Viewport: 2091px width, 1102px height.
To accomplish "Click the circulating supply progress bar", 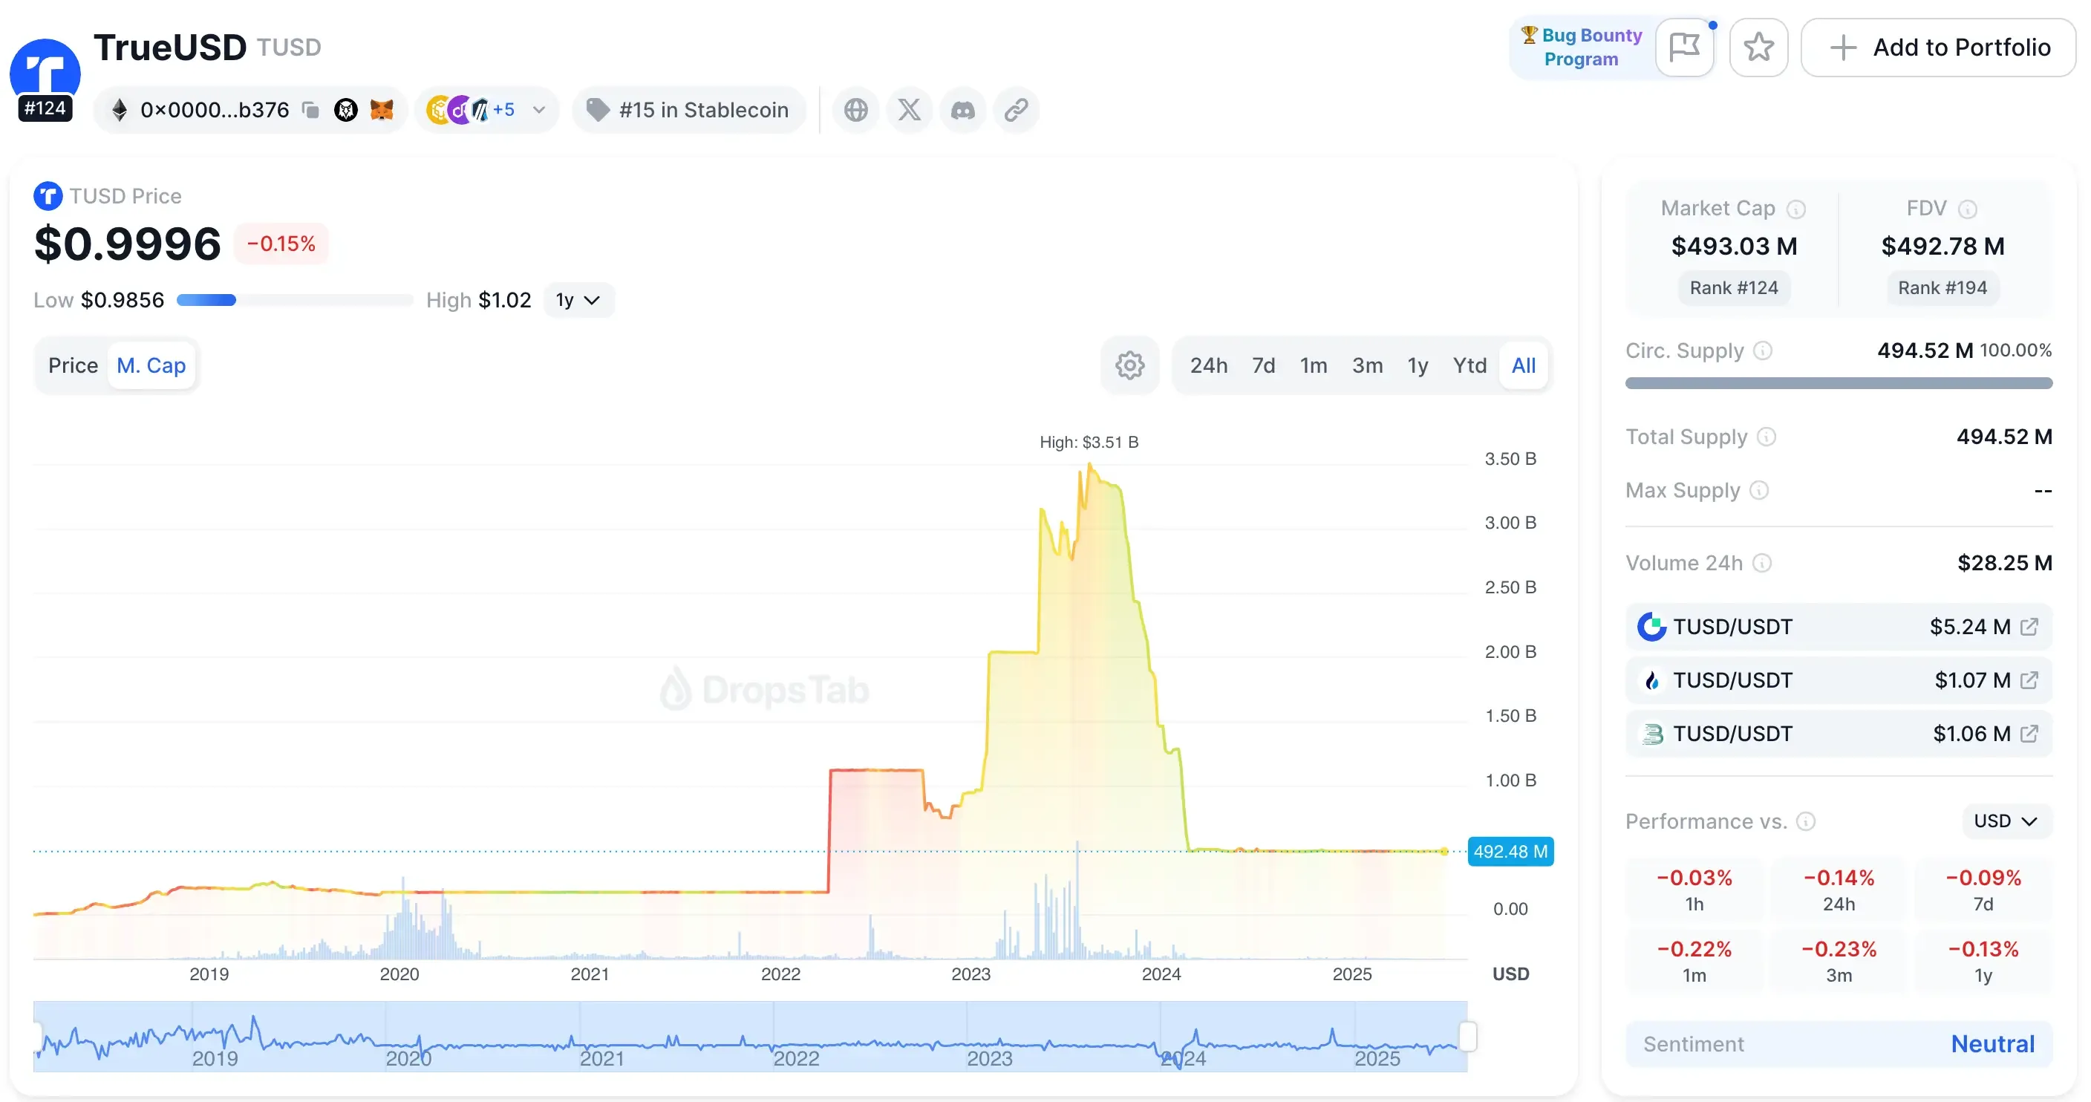I will pyautogui.click(x=1838, y=383).
